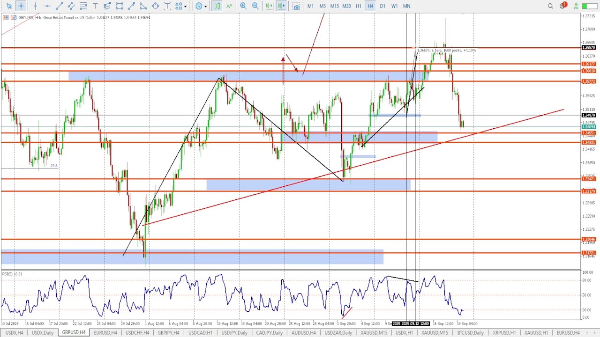The width and height of the screenshot is (600, 337).
Task: Open the shapes objects dropdown arrow
Action: [x=186, y=6]
